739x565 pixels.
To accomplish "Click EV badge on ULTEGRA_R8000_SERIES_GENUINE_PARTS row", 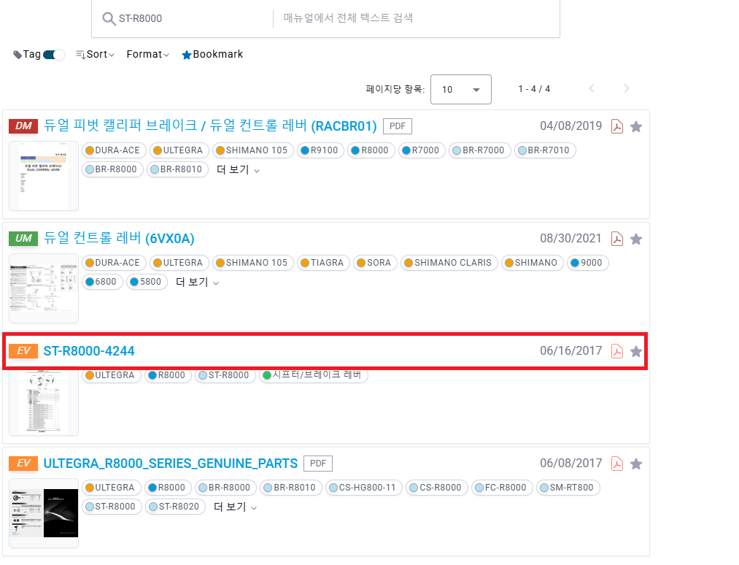I will point(23,463).
